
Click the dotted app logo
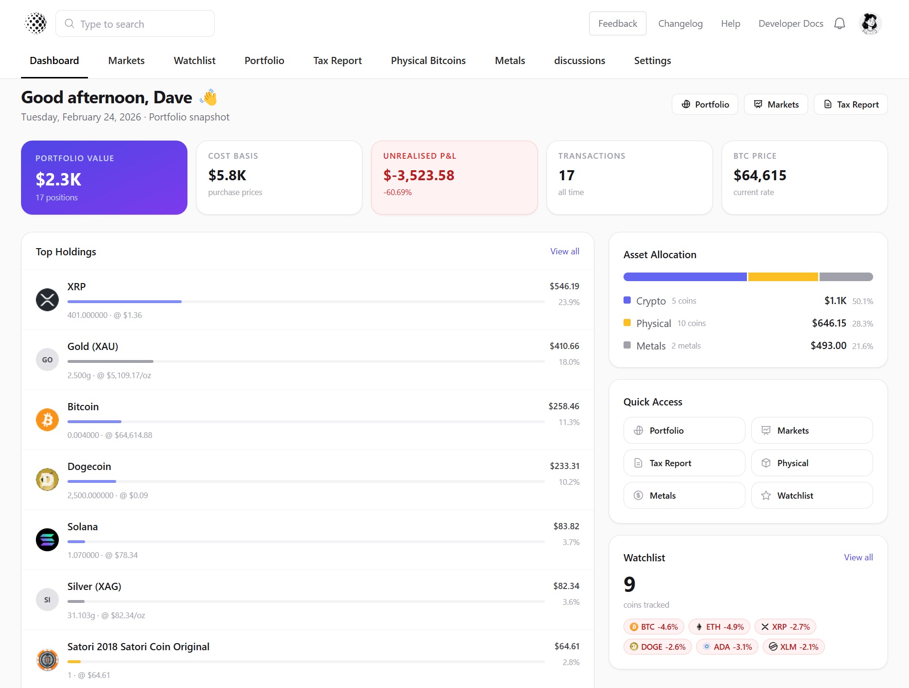tap(36, 23)
